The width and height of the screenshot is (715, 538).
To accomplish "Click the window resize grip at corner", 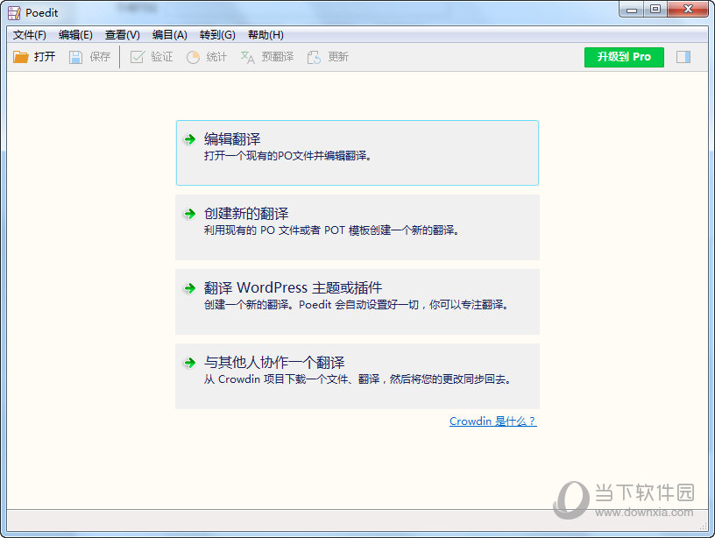I will pyautogui.click(x=704, y=526).
